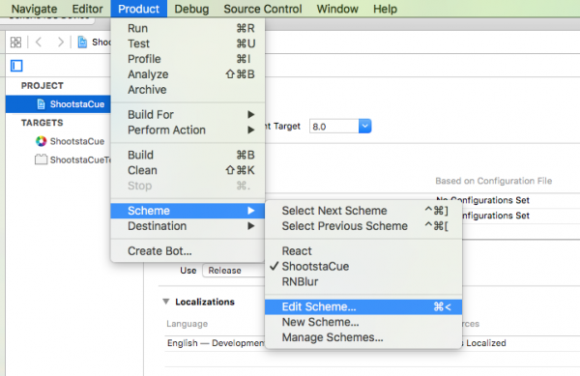The image size is (580, 376).
Task: Switch to the React scheme
Action: tap(363, 251)
